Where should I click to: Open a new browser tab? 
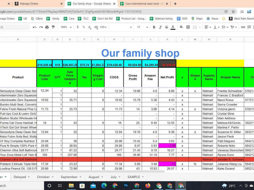pos(175,4)
